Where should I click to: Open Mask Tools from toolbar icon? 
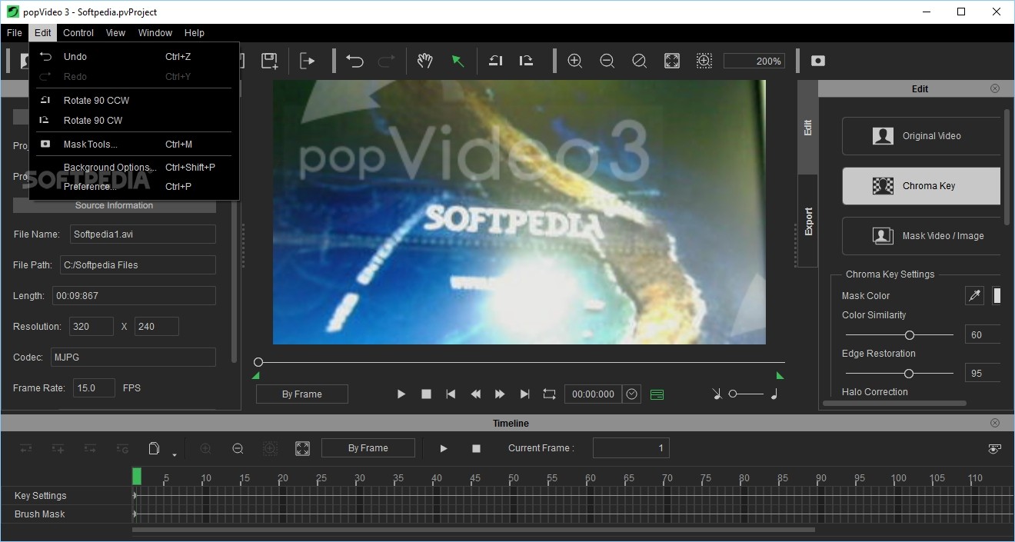point(818,61)
